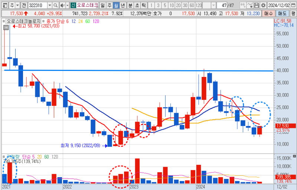Click the 오로스테크놀로지 chart title label

pyautogui.click(x=24, y=21)
